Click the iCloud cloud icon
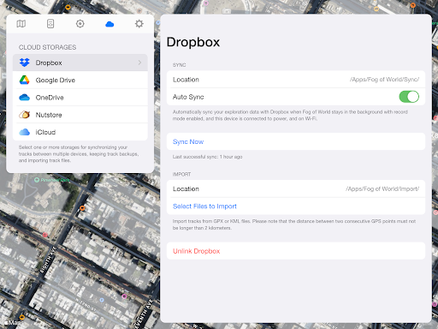This screenshot has width=438, height=329. [x=25, y=132]
